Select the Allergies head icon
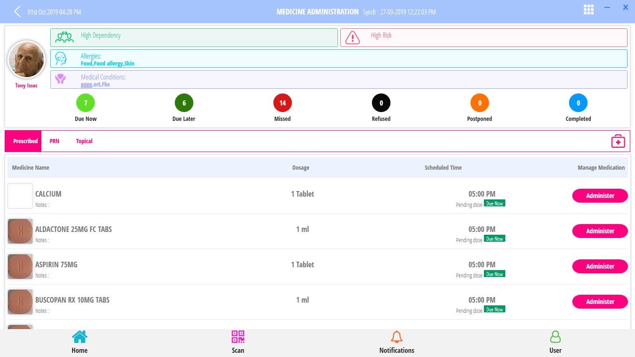Viewport: 635px width, 357px height. pos(61,58)
